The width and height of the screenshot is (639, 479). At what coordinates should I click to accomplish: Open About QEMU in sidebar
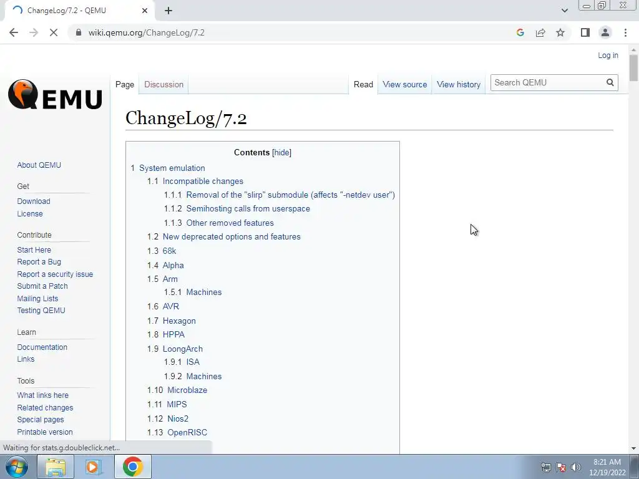tap(39, 165)
